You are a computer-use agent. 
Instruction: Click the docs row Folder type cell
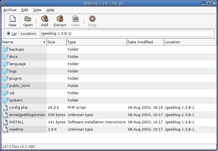pyautogui.click(x=73, y=57)
